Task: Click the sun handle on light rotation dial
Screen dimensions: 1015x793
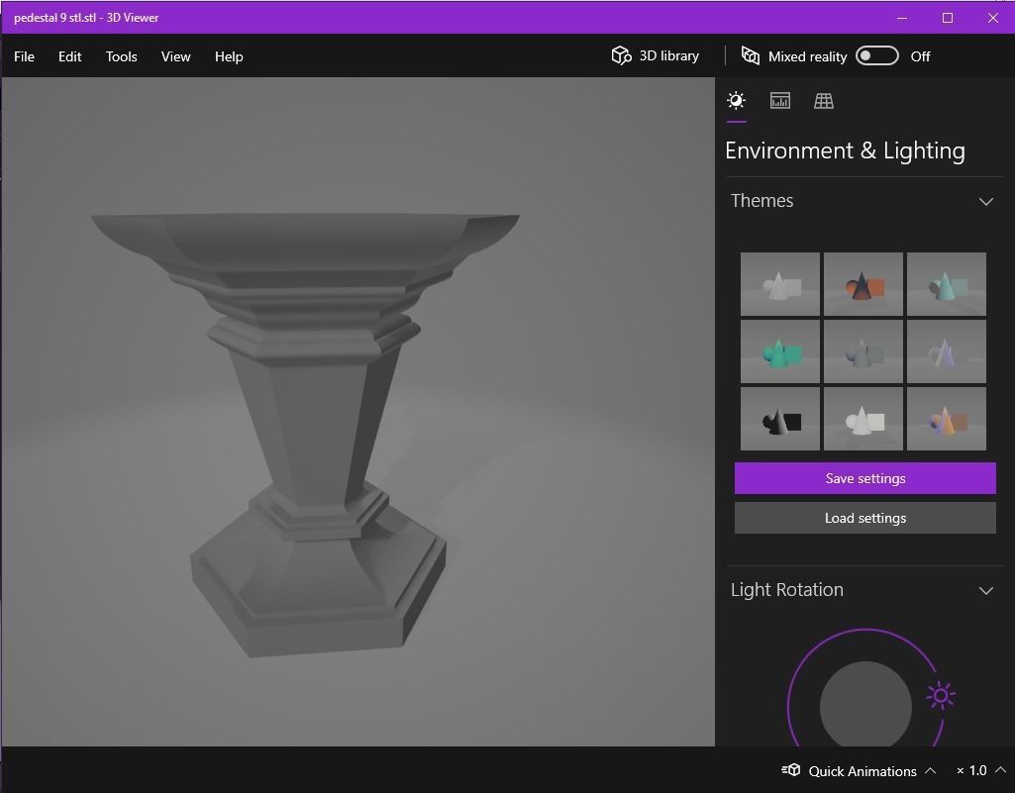Action: tap(941, 696)
